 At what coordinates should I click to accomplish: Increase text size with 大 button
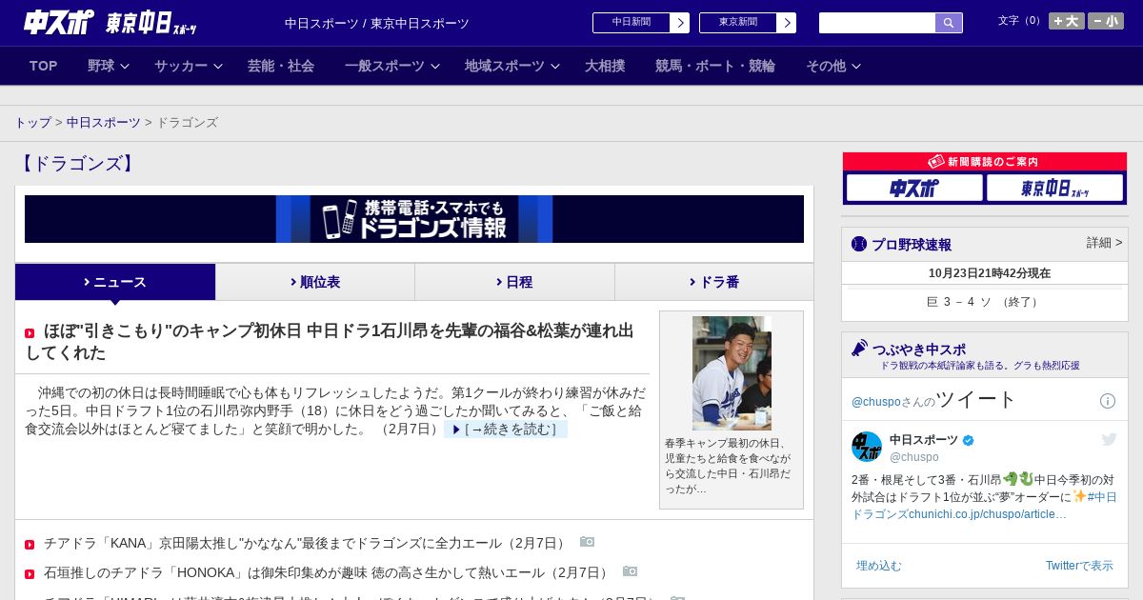tap(1067, 21)
